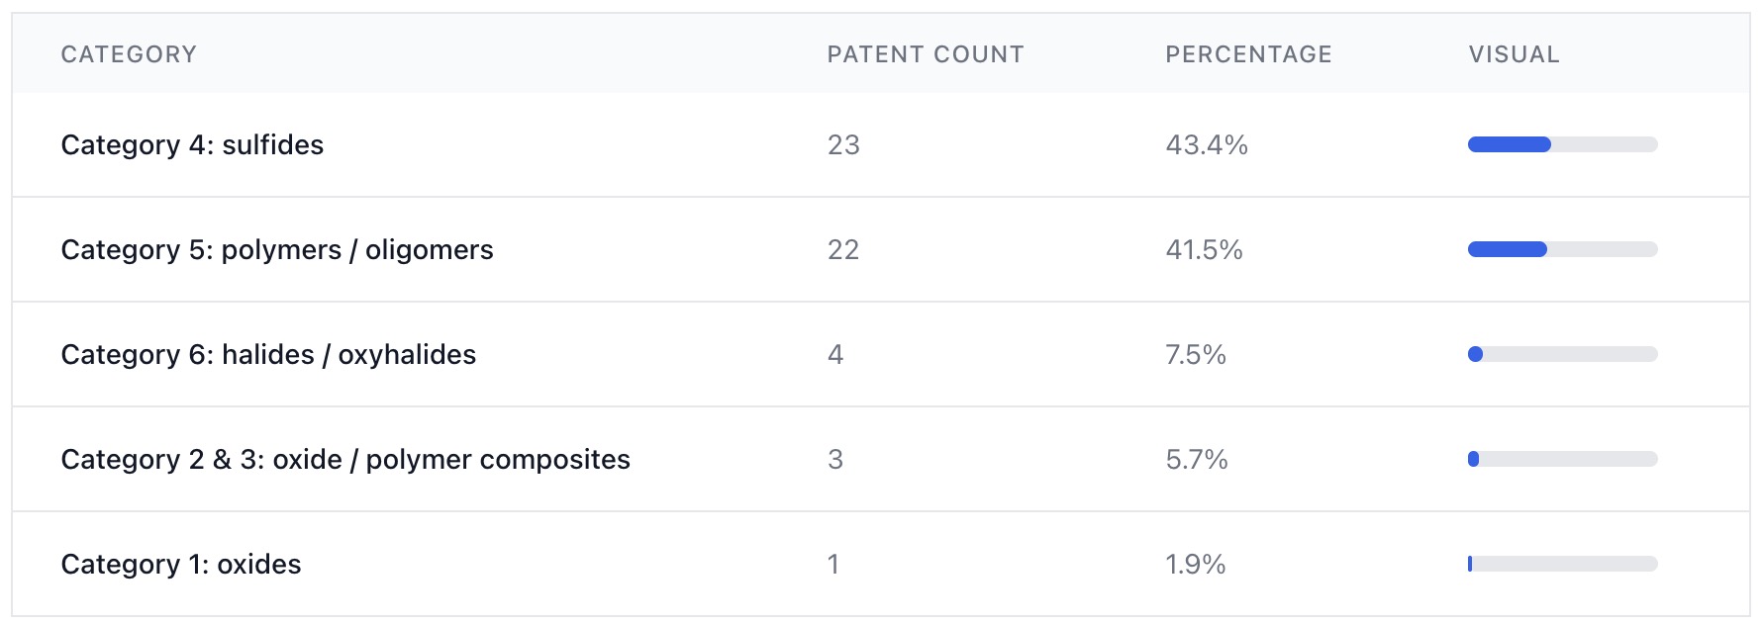The height and width of the screenshot is (625, 1764).
Task: Click the 41.5% percentage value
Action: coord(1204,250)
